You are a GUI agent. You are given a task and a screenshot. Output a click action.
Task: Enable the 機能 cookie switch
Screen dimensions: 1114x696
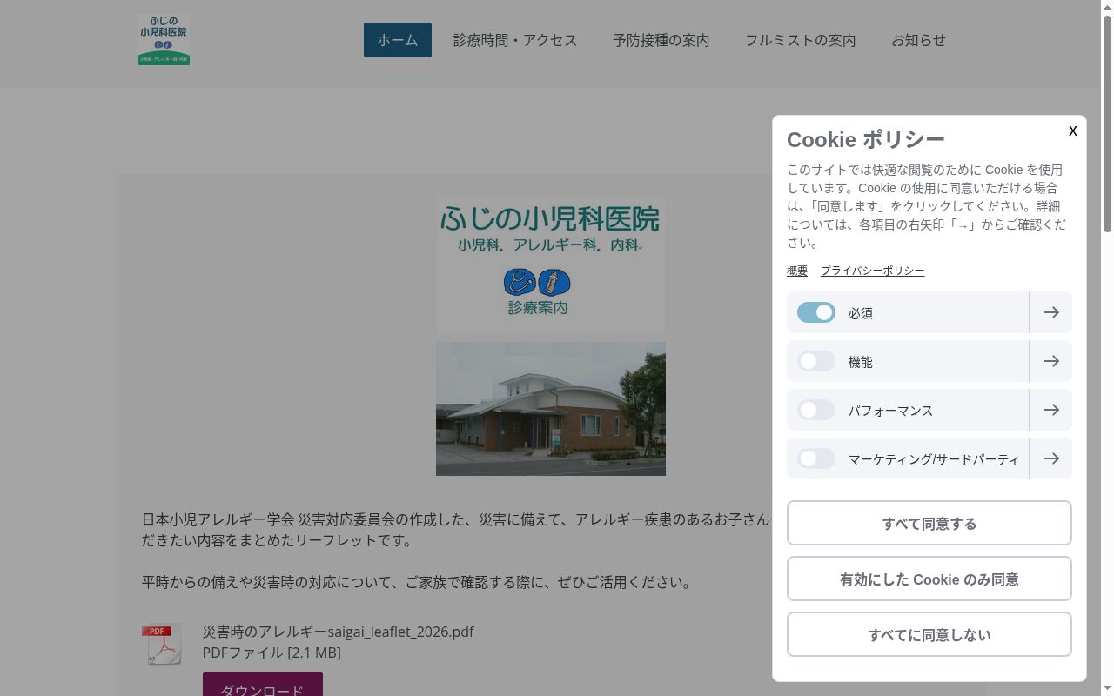click(816, 361)
